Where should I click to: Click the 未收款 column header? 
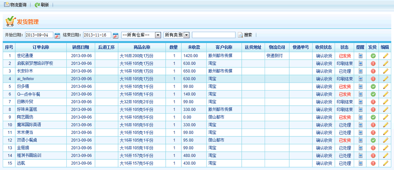coord(194,48)
